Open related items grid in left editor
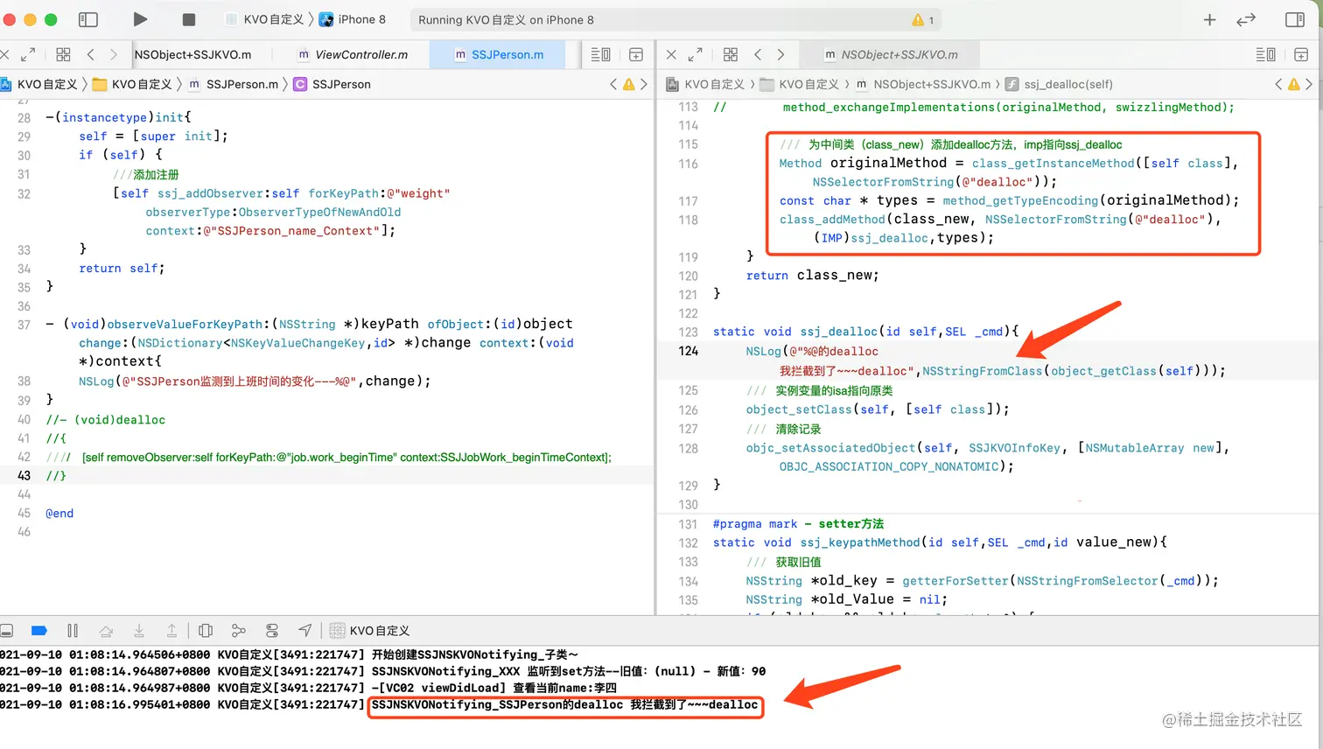The height and width of the screenshot is (749, 1323). click(x=63, y=54)
